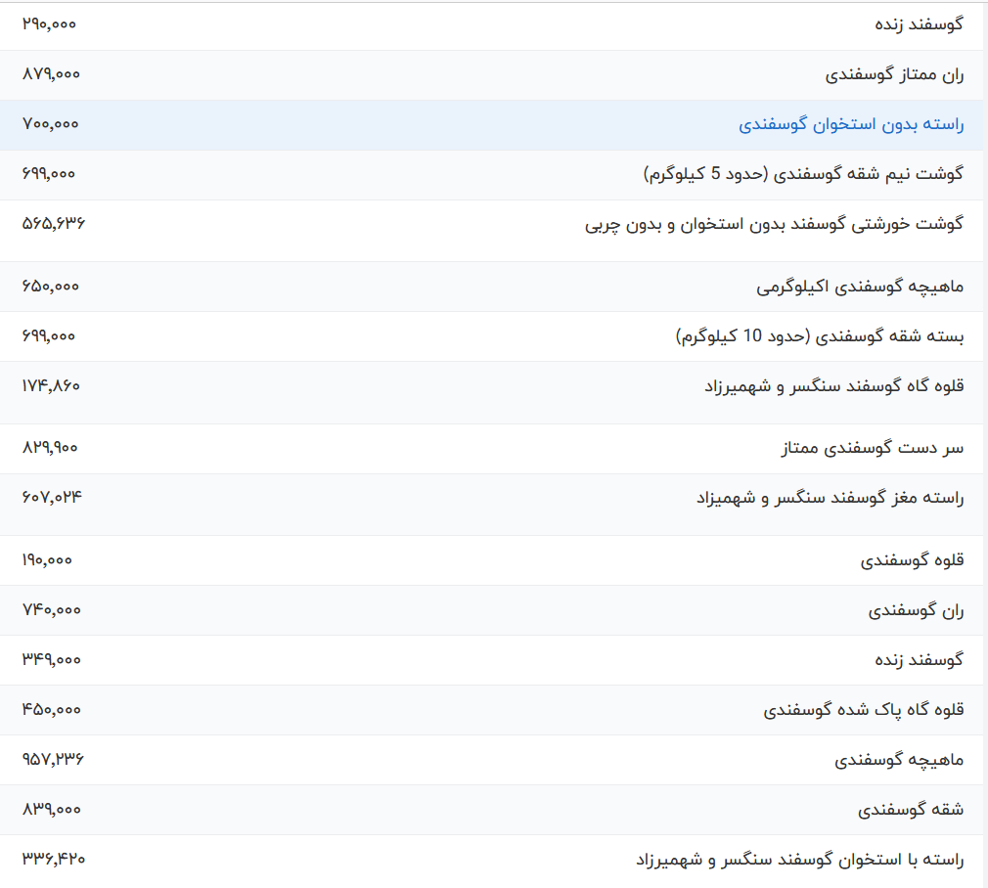988x888 pixels.
Task: Select the قلوه گوسفندی product name
Action: click(912, 560)
